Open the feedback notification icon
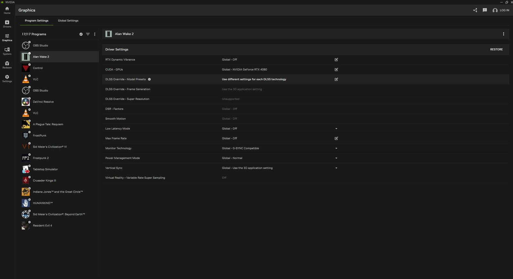This screenshot has width=513, height=279. [x=485, y=10]
